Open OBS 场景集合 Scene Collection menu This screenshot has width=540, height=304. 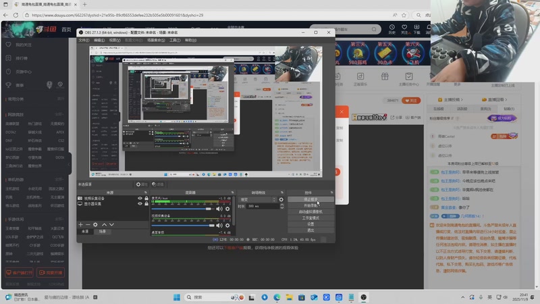click(x=156, y=41)
